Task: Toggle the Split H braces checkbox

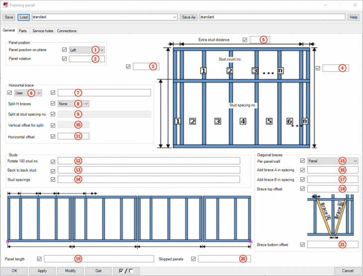Action: click(53, 104)
